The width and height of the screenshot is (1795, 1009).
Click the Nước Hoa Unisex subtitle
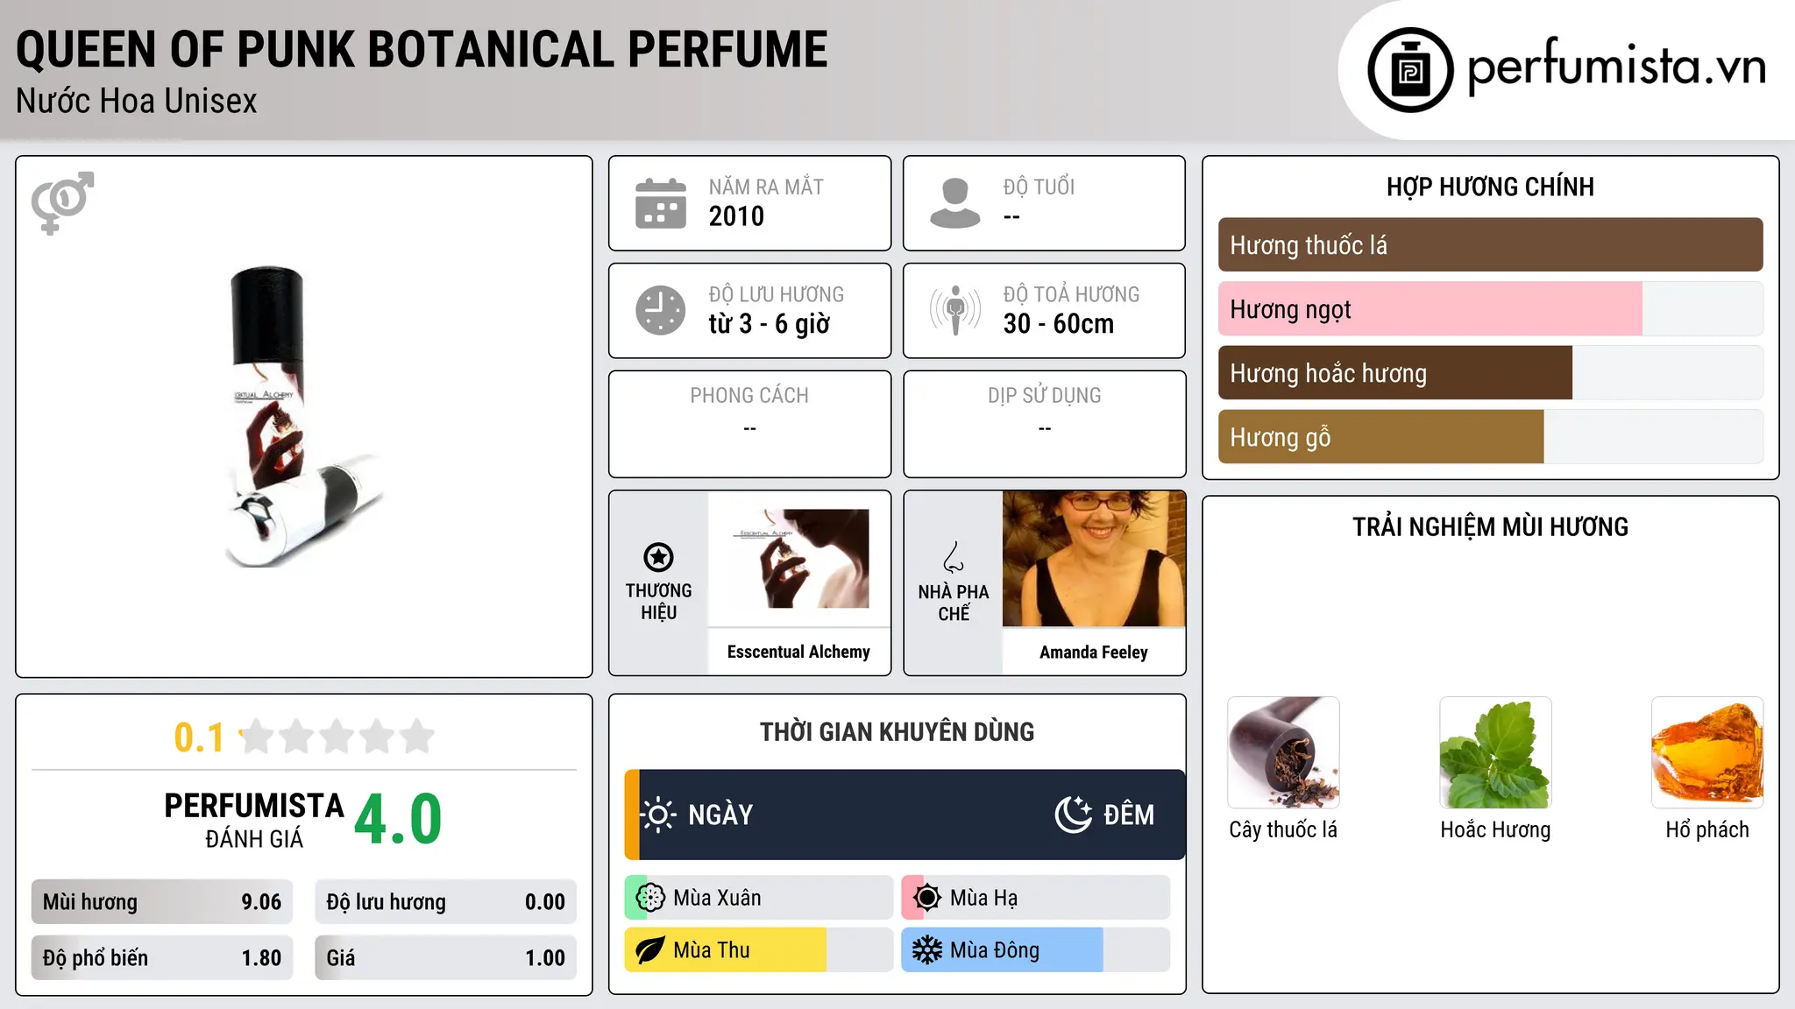coord(137,102)
